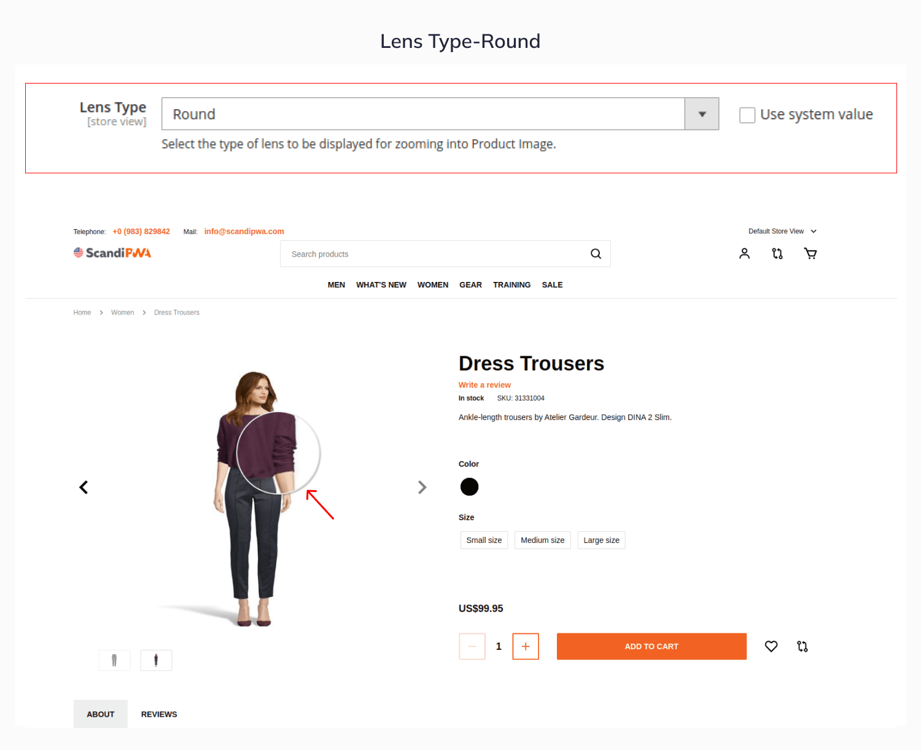This screenshot has height=750, width=921.
Task: Call the telephone number link
Action: pyautogui.click(x=141, y=232)
